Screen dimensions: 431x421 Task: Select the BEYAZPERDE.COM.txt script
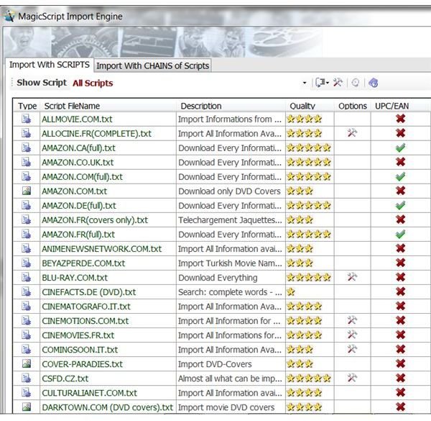click(x=83, y=263)
